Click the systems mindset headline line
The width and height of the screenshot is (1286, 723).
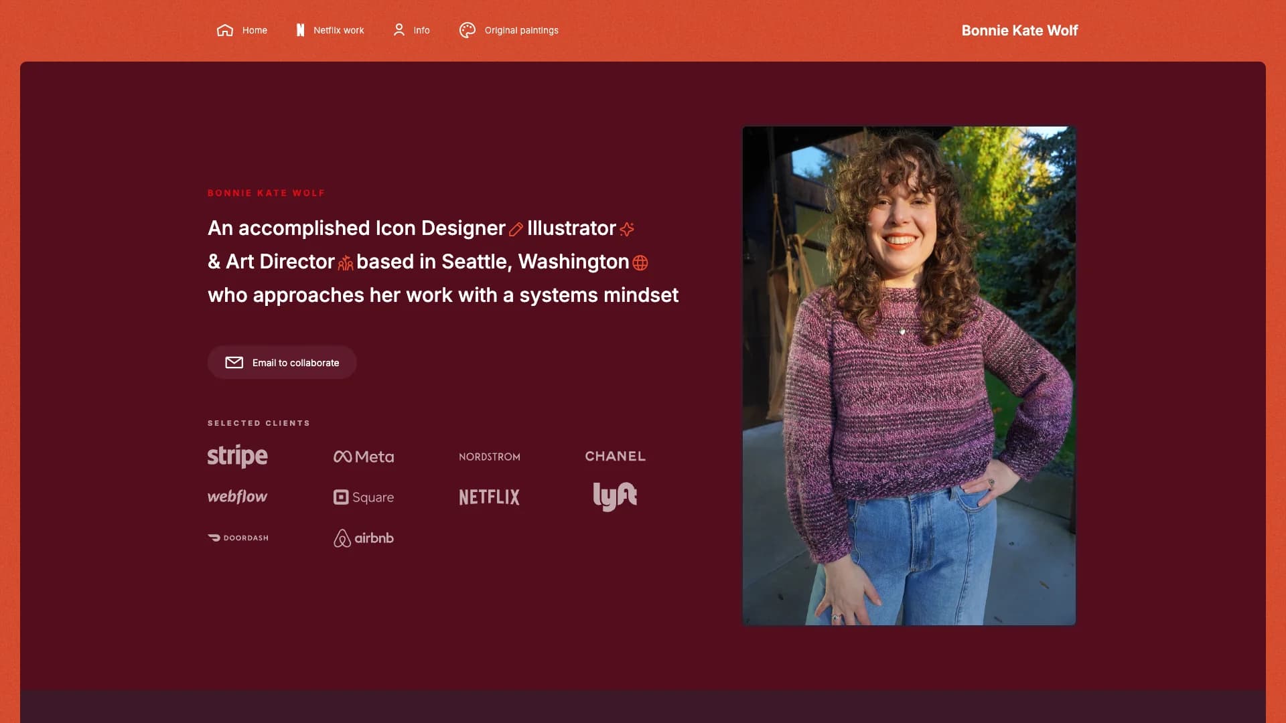coord(443,295)
